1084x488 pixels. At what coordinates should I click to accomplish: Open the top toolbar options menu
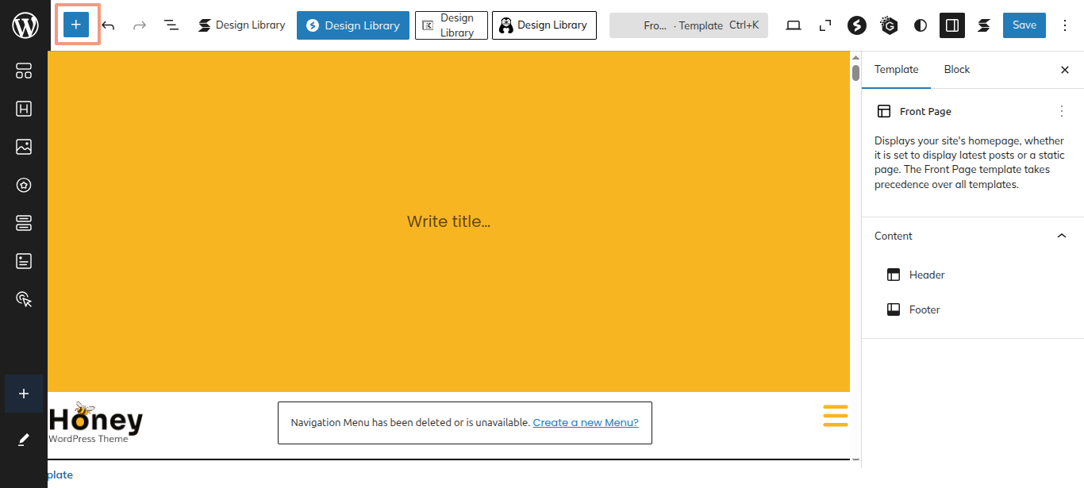[x=1065, y=25]
